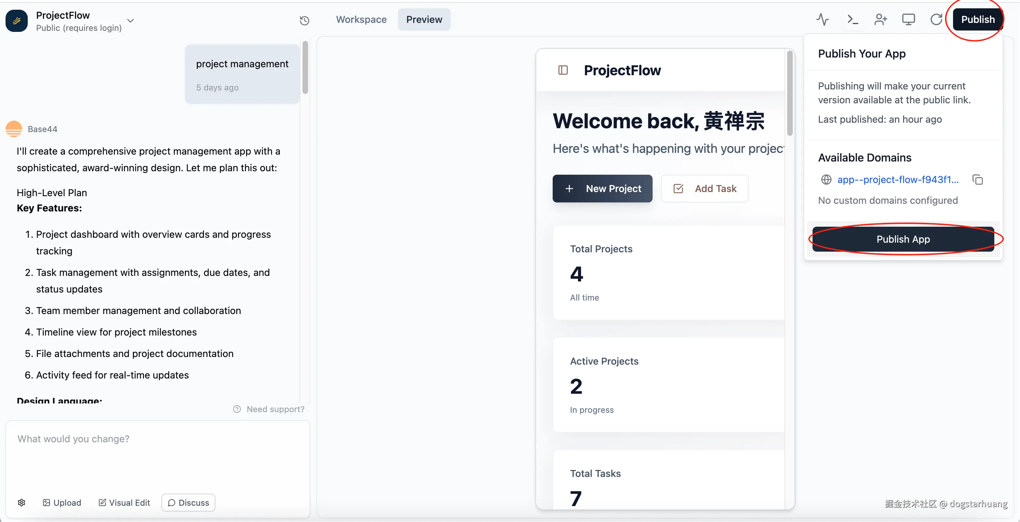This screenshot has height=522, width=1020.
Task: Toggle the ProjectFlow sidebar panel icon
Action: click(x=563, y=70)
